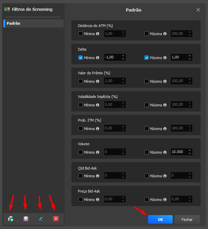
Task: Increase Distância do ATM Mínima with up arrow
Action: [x=123, y=32]
